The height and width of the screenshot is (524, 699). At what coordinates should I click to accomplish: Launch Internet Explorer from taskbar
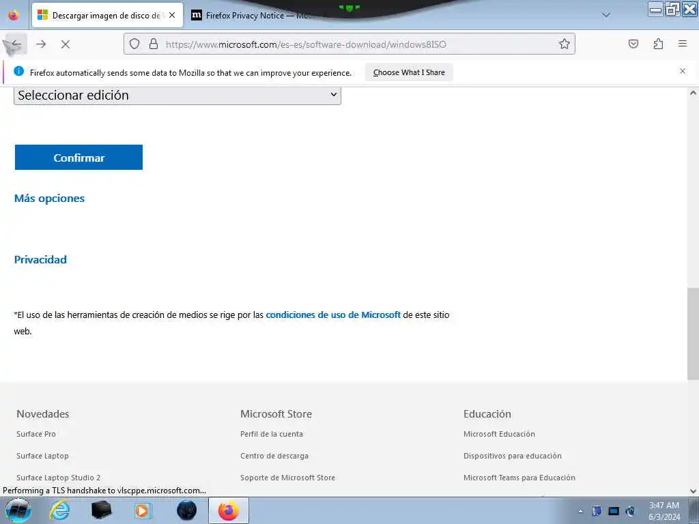tap(59, 510)
